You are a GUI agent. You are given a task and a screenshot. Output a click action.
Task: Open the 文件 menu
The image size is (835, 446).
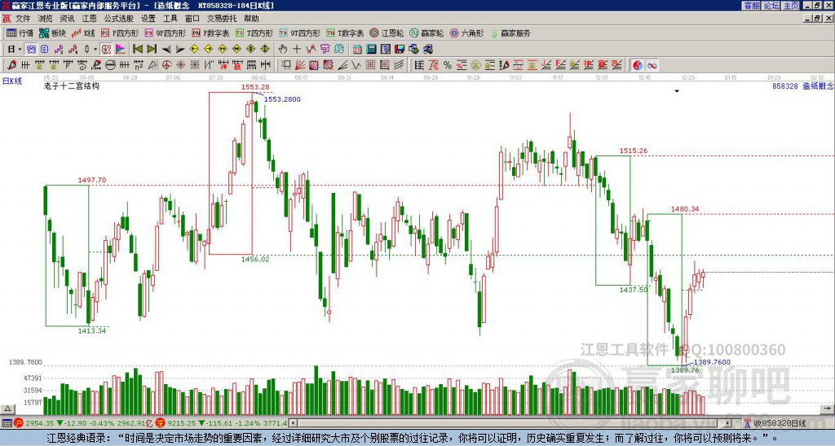(23, 19)
